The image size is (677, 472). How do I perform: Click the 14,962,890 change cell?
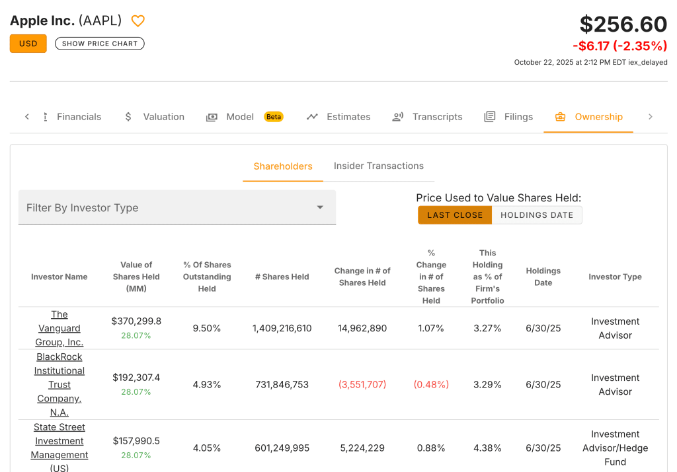362,328
